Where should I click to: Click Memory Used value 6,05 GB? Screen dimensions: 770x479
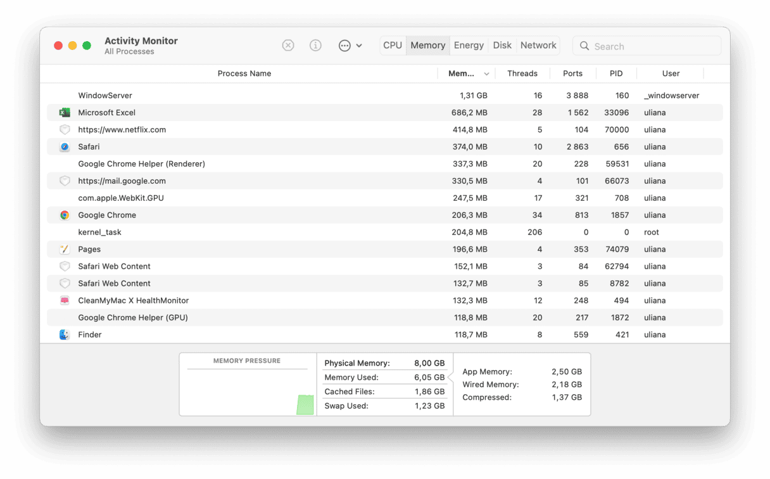point(429,378)
